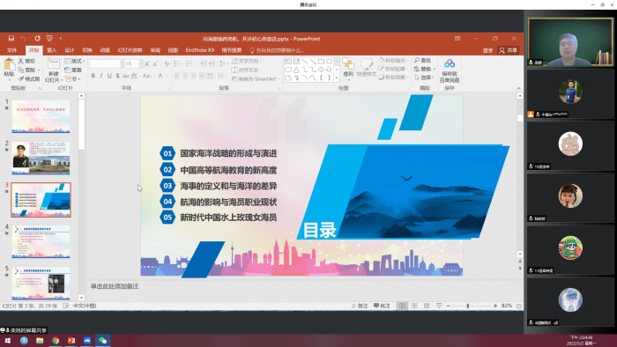This screenshot has width=617, height=347.
Task: Toggle the notes pane in status bar
Action: [360, 306]
